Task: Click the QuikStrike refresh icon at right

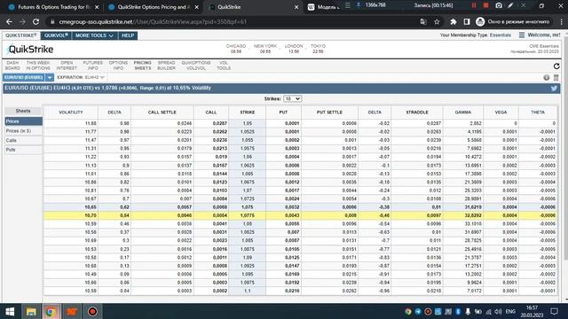Action: point(556,66)
